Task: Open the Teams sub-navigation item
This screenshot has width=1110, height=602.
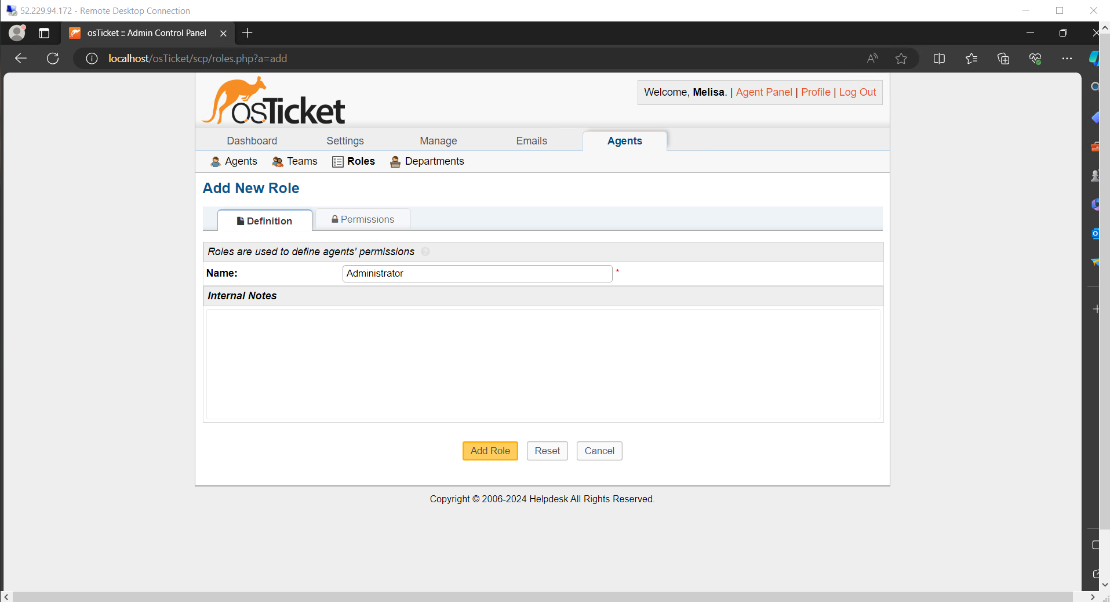Action: coord(295,161)
